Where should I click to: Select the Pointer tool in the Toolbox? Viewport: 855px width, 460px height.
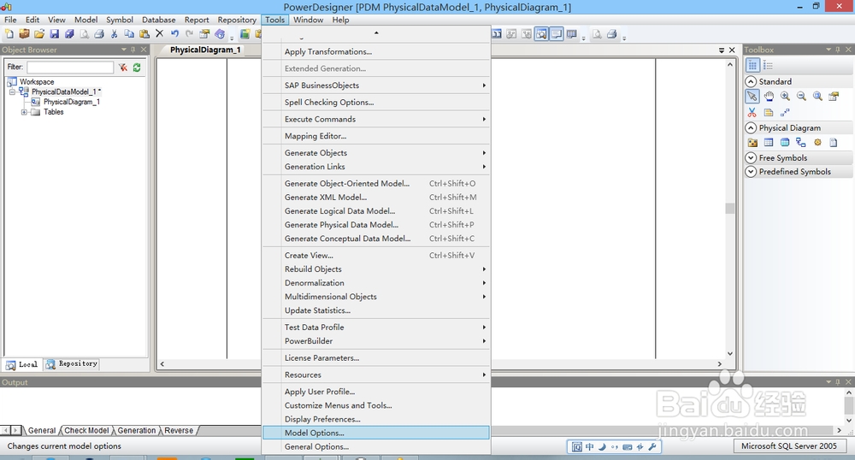click(x=752, y=97)
